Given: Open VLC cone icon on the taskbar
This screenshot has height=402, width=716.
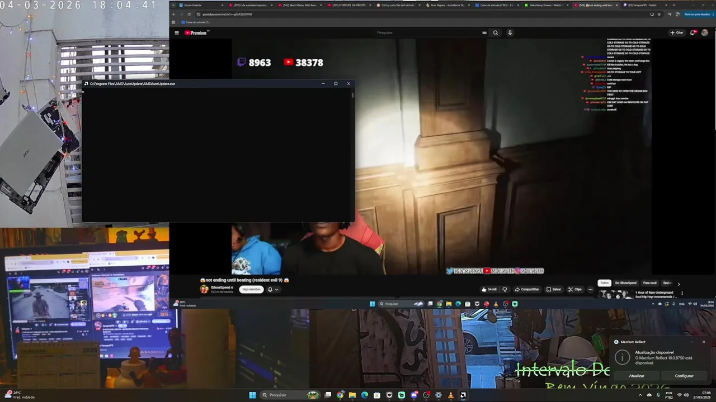Looking at the screenshot, I should [450, 395].
